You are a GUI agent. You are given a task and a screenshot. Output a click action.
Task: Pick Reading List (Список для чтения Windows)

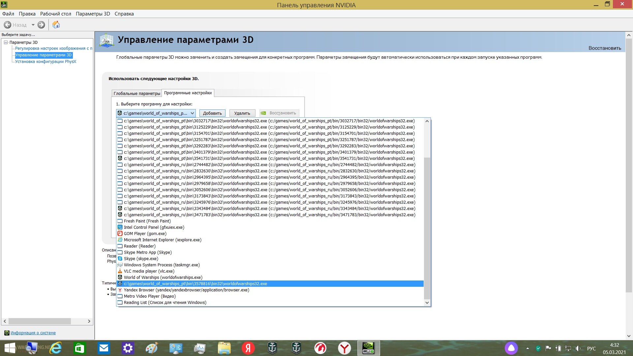[270, 303]
